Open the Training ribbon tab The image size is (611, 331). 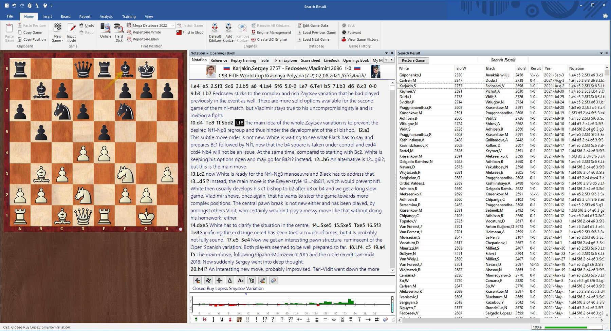[129, 16]
